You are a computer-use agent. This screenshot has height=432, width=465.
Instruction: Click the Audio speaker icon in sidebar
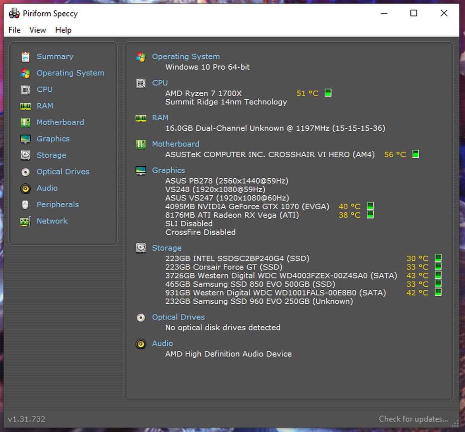(x=26, y=188)
